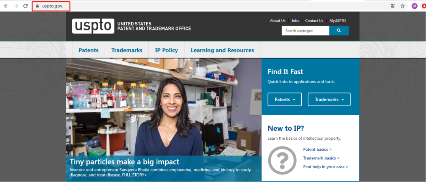Screen dimensions: 426x182
Task: Click the red update arrow icon
Action: pos(424,6)
